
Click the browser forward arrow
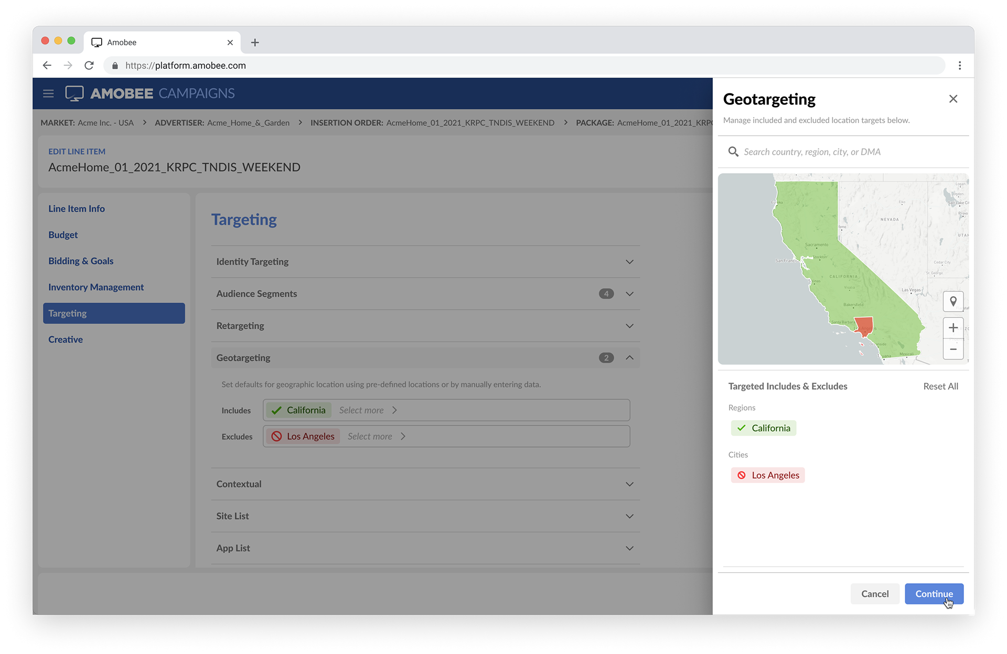click(68, 66)
